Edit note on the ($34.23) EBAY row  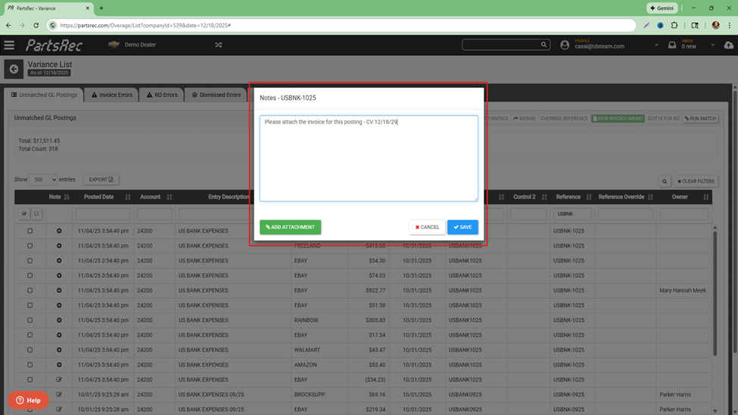(59, 379)
